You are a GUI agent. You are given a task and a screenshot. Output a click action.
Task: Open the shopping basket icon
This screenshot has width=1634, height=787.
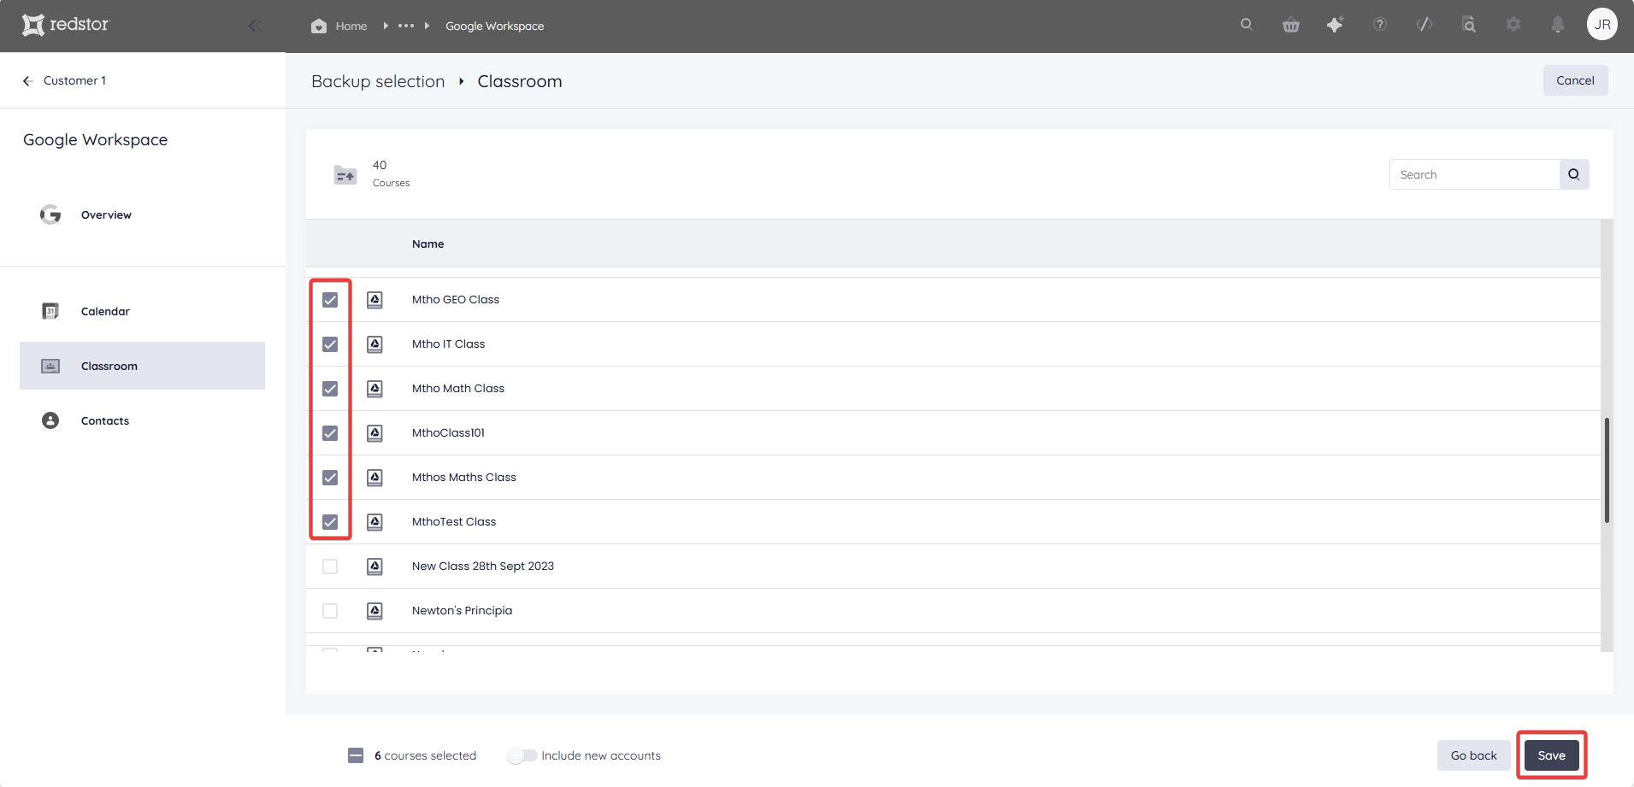(1291, 25)
